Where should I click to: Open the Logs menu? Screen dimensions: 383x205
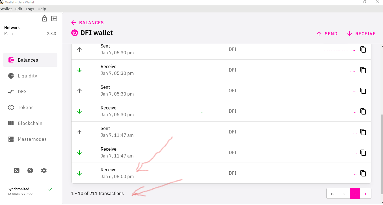tap(30, 9)
